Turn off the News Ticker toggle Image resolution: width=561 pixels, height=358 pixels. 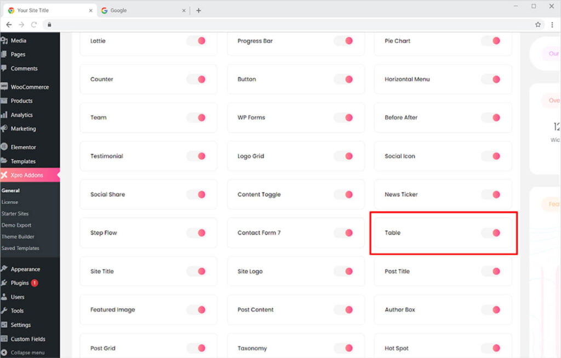pyautogui.click(x=491, y=195)
